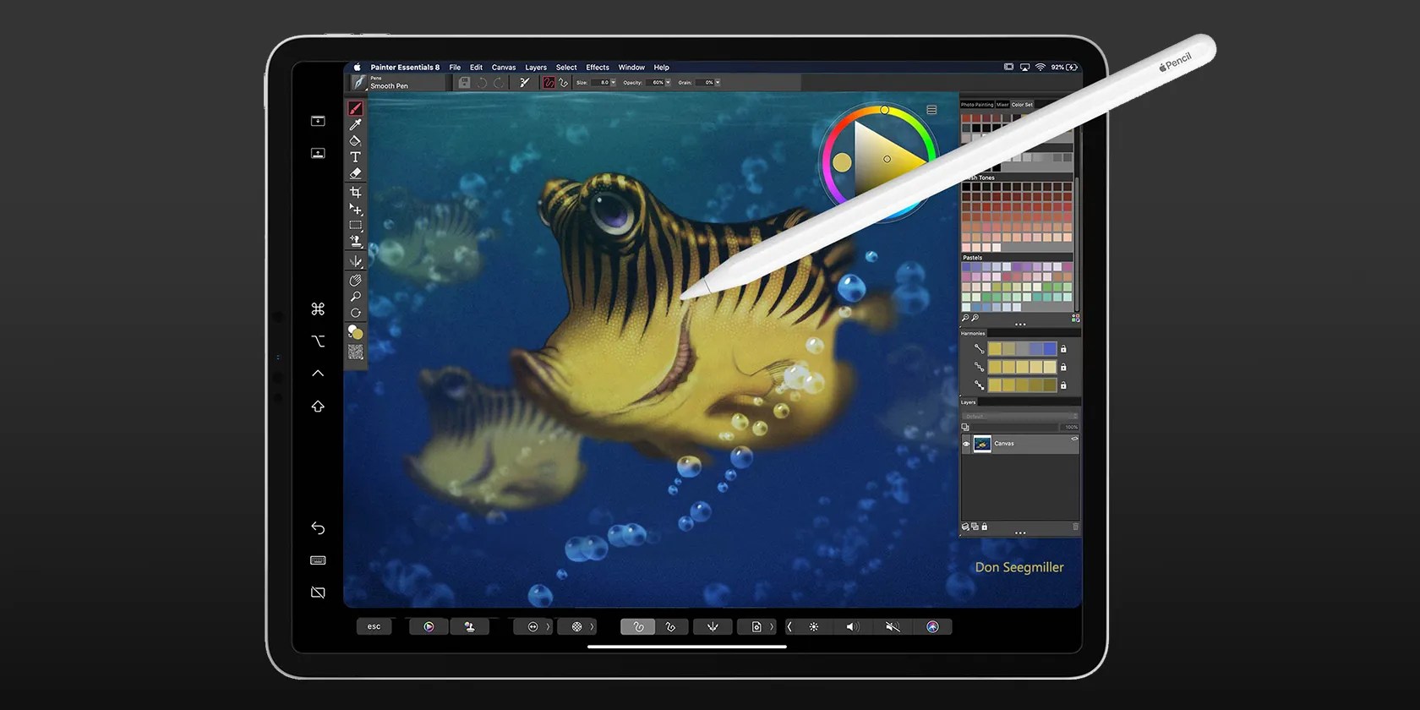Click the battery status icon
This screenshot has width=1420, height=710.
[1072, 67]
